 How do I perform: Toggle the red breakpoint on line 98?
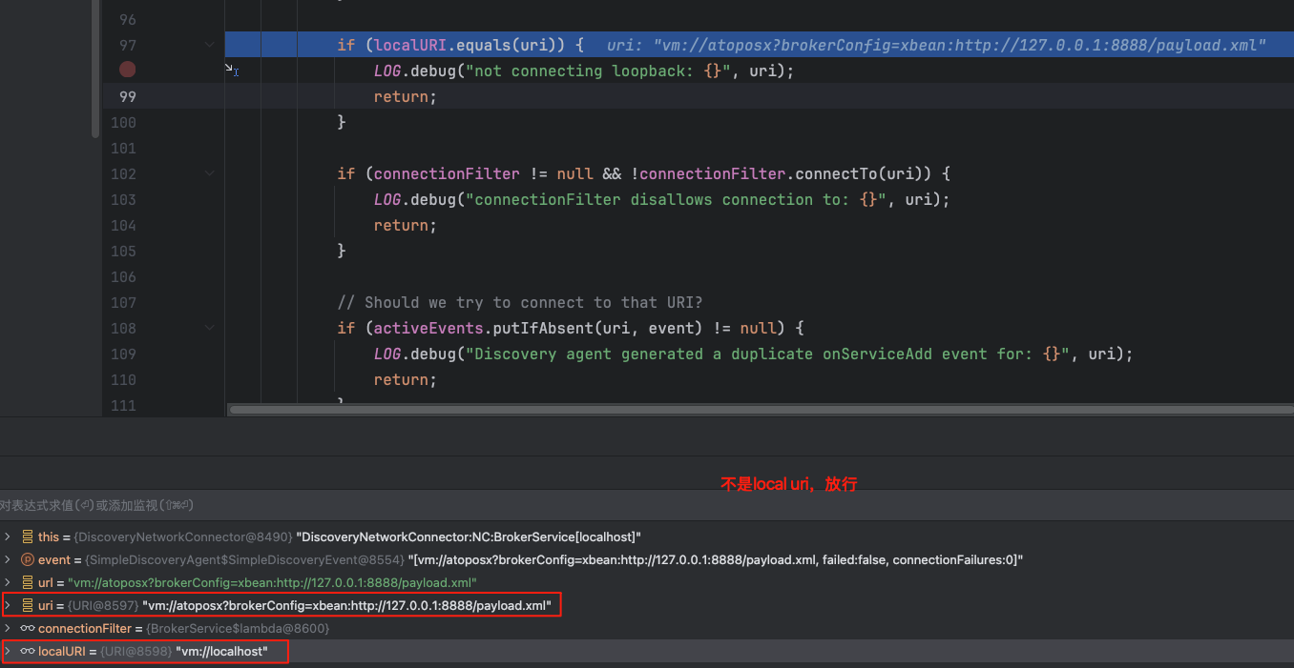[x=127, y=70]
